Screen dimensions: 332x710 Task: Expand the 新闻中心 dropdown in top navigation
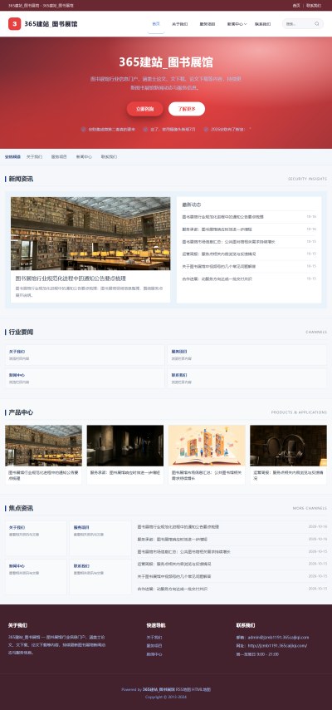(237, 24)
